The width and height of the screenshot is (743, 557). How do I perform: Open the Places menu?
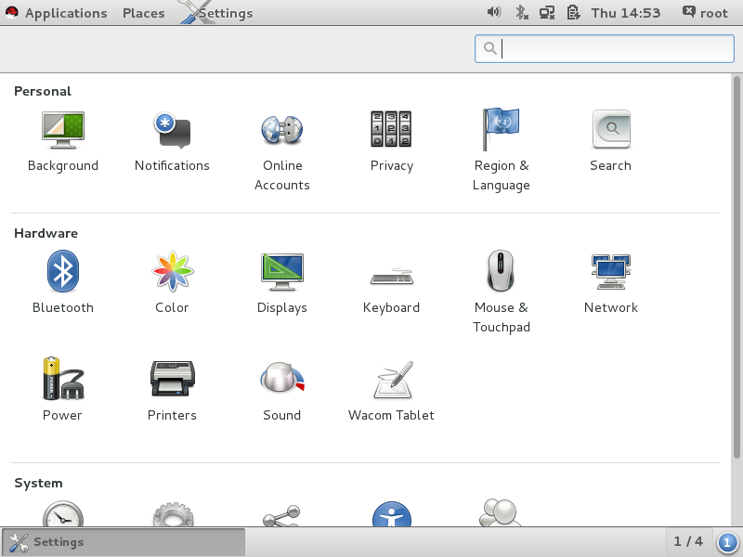144,13
